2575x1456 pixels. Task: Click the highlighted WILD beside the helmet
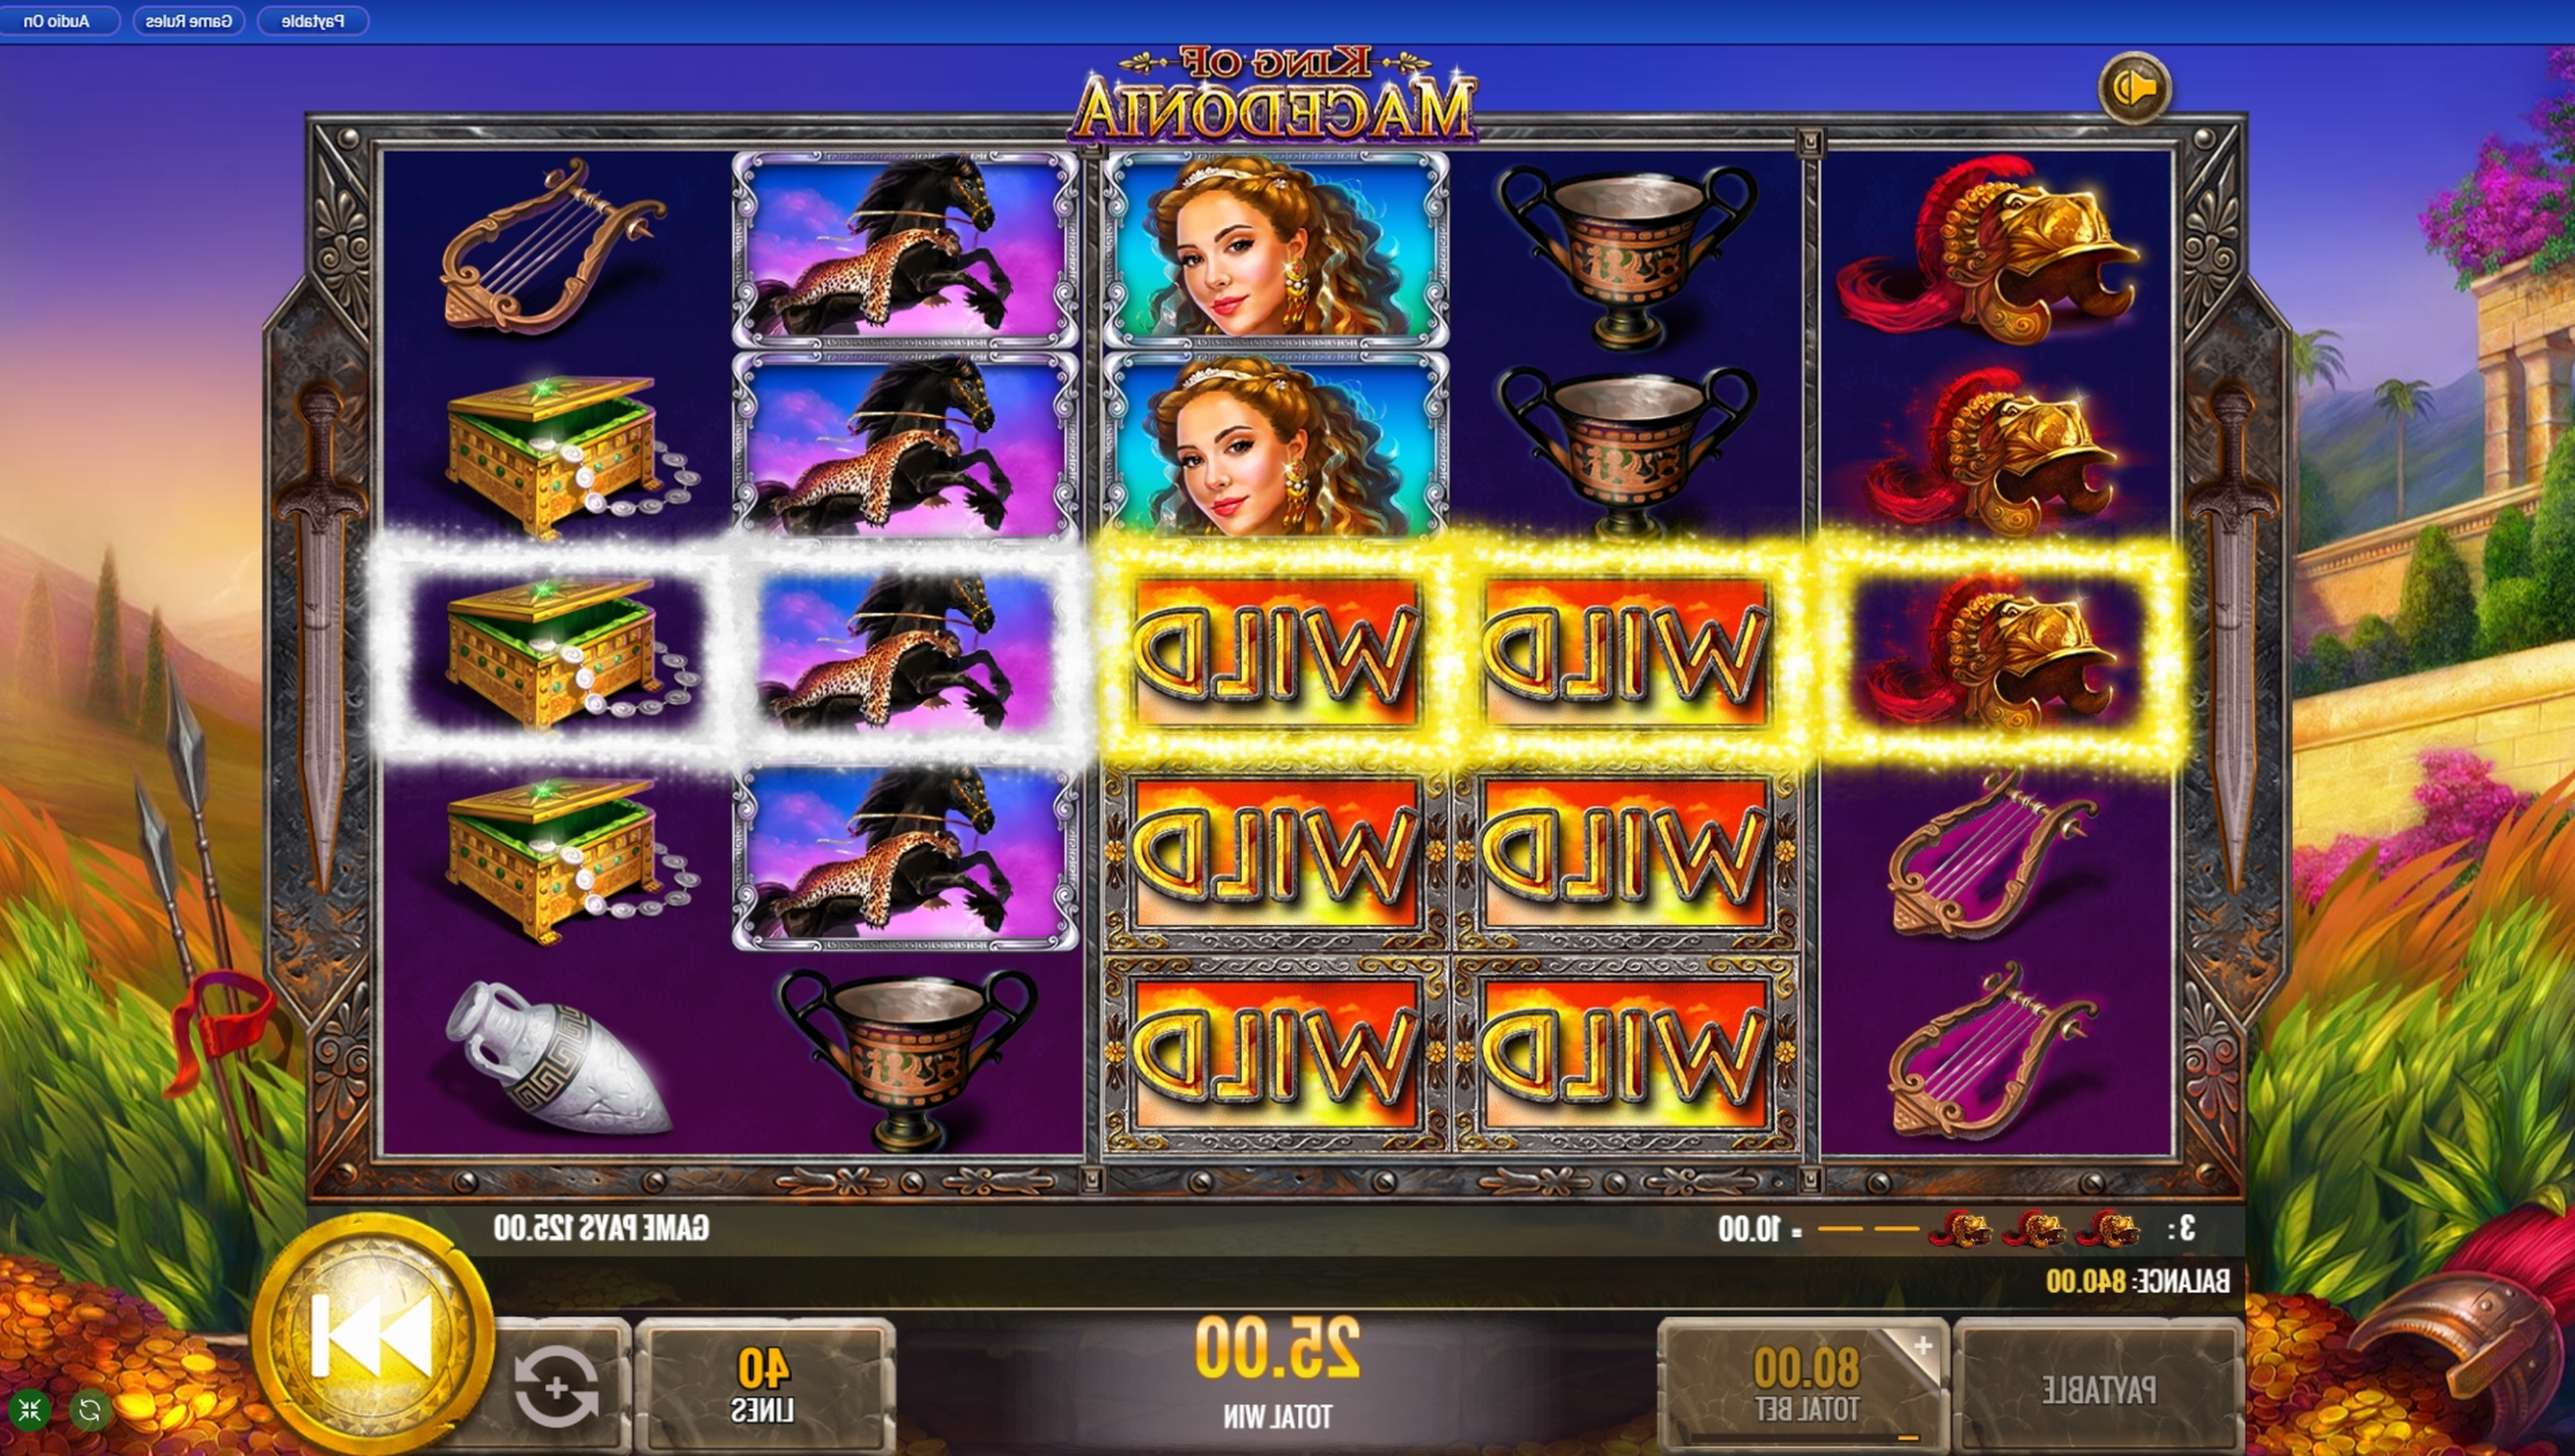click(1625, 651)
